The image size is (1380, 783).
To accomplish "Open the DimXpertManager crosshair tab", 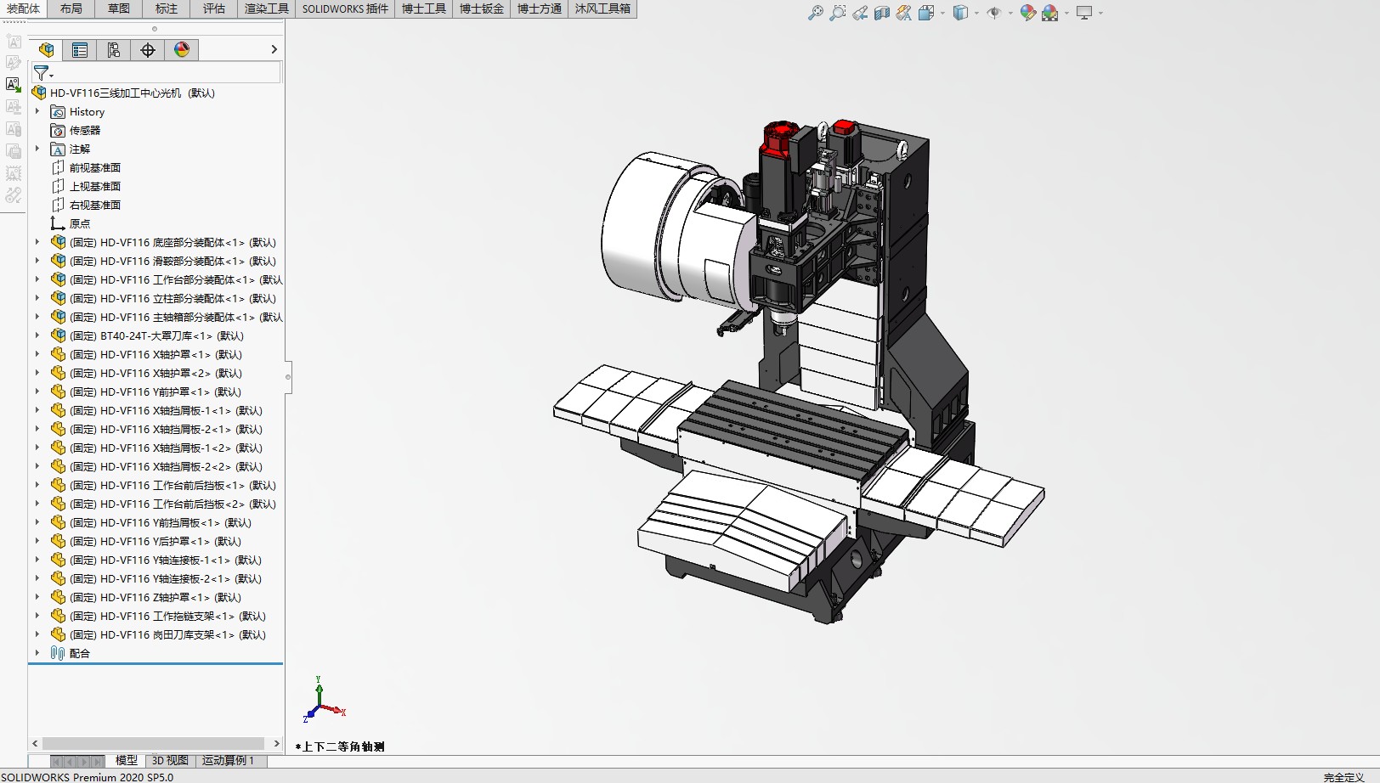I will [148, 50].
